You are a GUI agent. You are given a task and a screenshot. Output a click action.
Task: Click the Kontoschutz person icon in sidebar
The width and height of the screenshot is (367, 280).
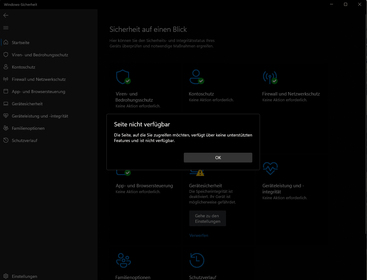tap(6, 67)
